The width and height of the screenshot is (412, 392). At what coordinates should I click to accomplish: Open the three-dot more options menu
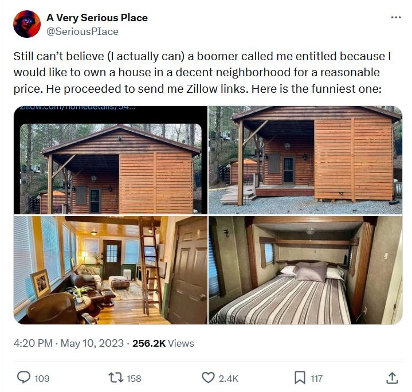(x=396, y=17)
